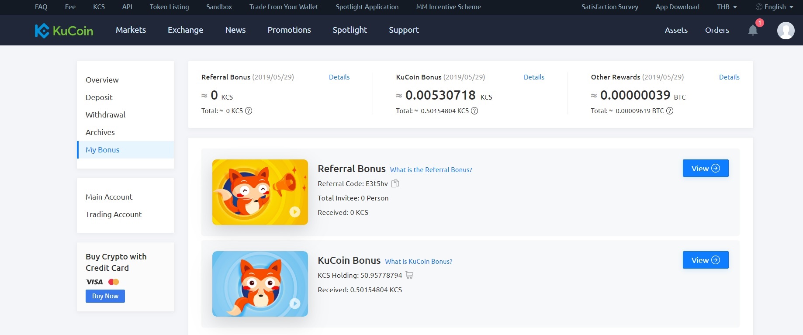Open the Markets menu

pyautogui.click(x=131, y=30)
